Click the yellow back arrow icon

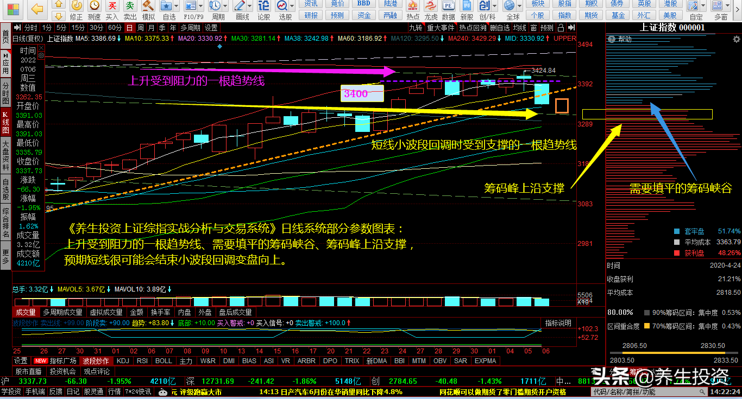pyautogui.click(x=37, y=9)
